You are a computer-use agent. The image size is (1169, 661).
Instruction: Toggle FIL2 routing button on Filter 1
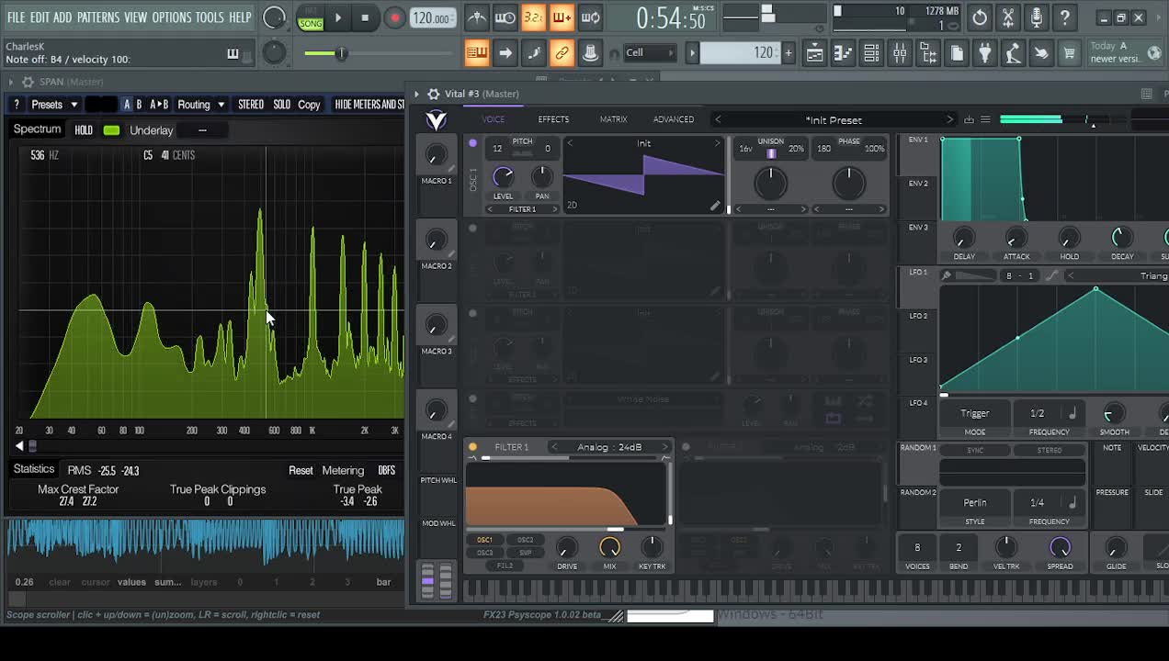click(505, 566)
